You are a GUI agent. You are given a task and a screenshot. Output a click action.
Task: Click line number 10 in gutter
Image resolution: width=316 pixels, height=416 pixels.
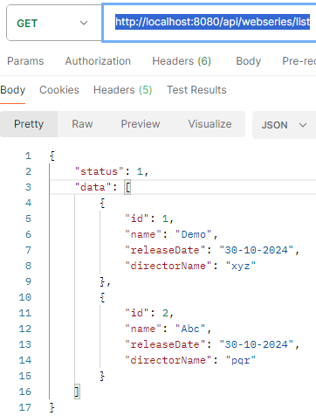click(x=25, y=297)
